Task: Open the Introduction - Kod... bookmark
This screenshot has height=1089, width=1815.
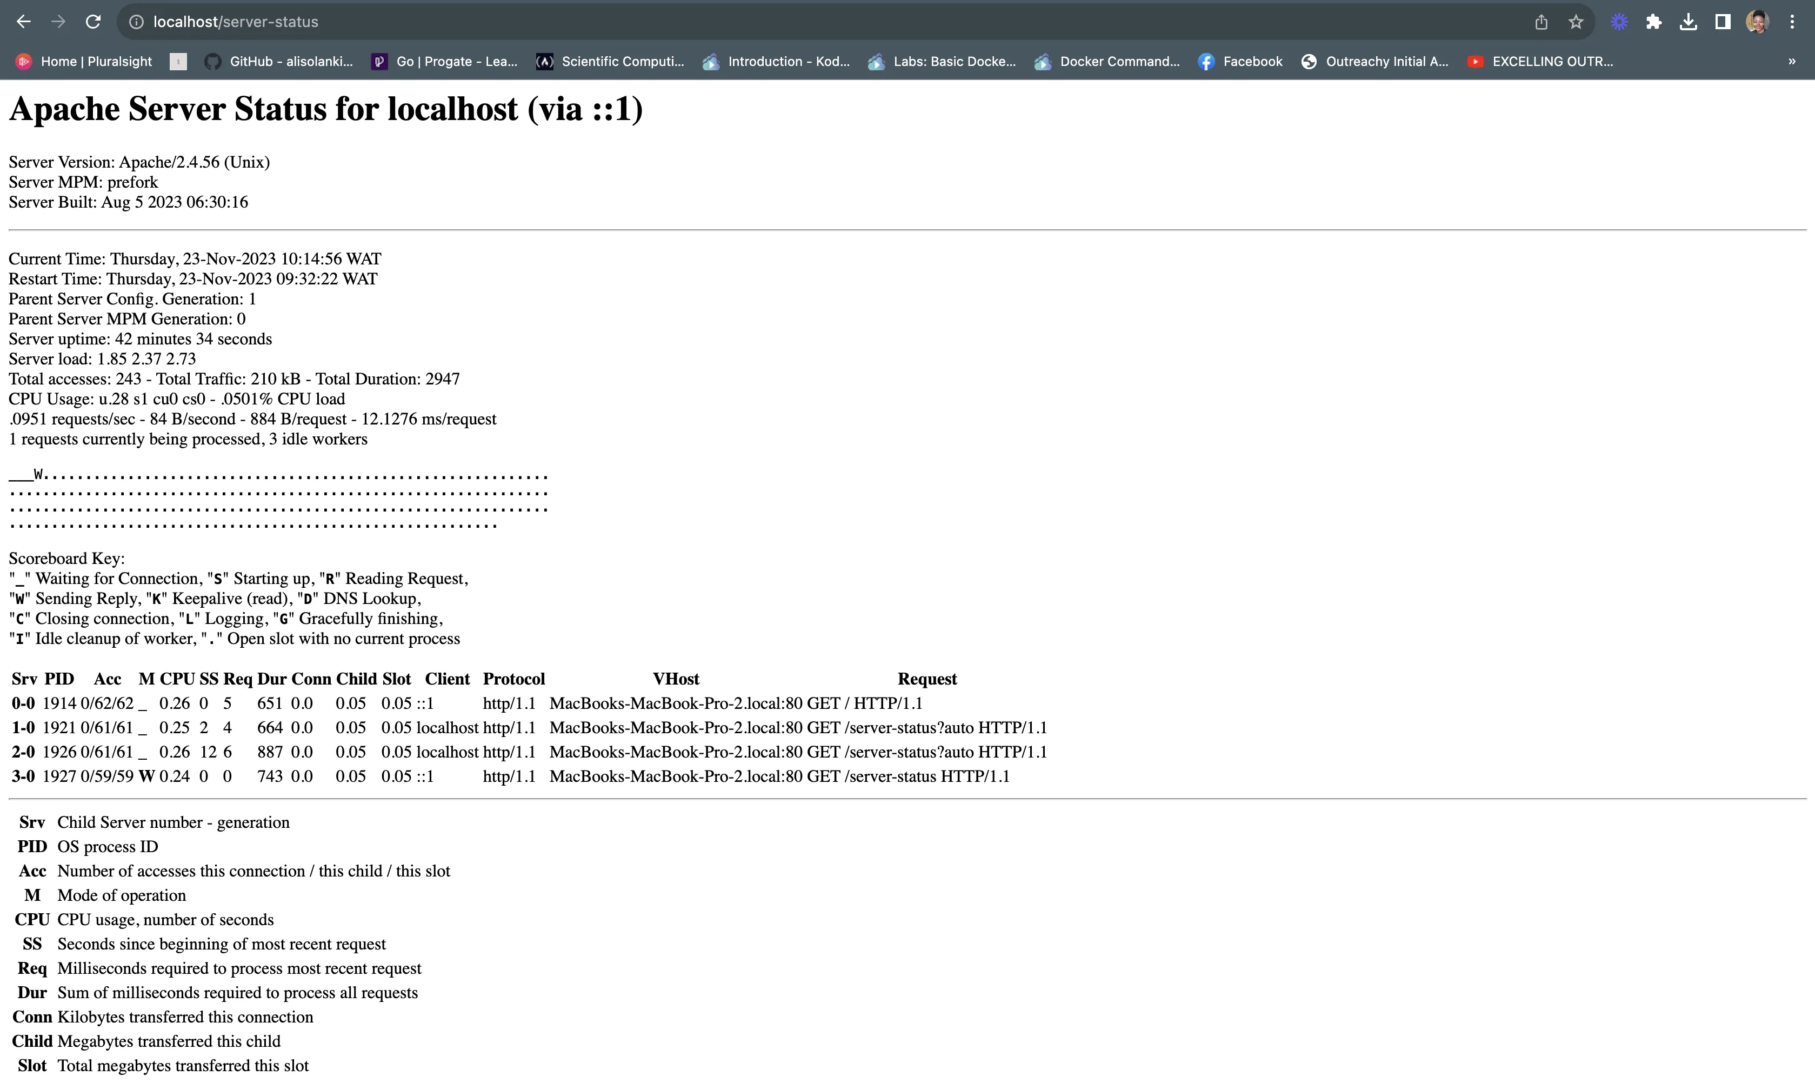Action: point(776,62)
